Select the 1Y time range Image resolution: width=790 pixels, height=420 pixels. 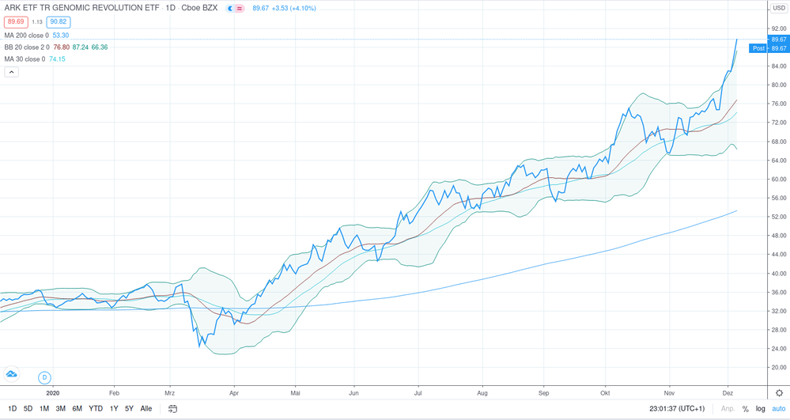point(114,409)
